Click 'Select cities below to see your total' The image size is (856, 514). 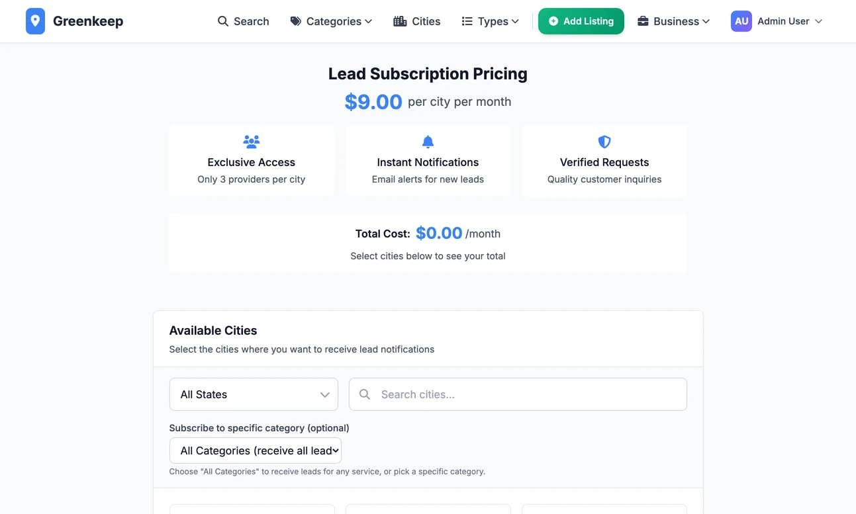pyautogui.click(x=428, y=256)
